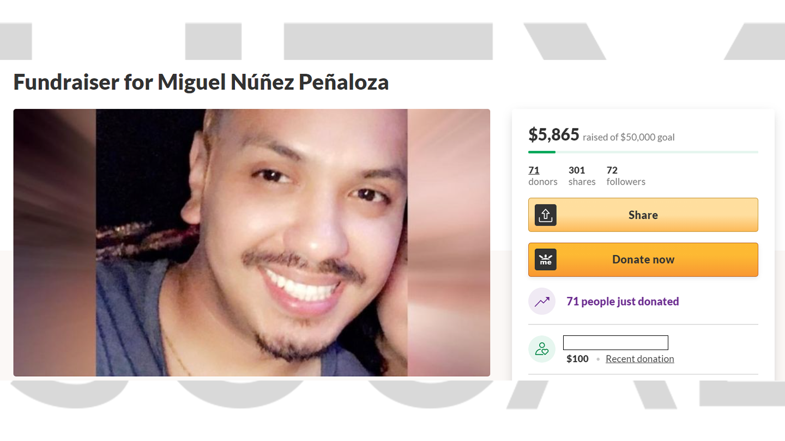Click the green fundraising progress bar

(x=643, y=152)
